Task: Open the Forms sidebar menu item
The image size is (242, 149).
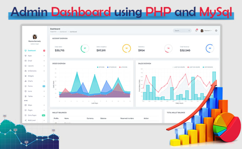Action: 30,86
